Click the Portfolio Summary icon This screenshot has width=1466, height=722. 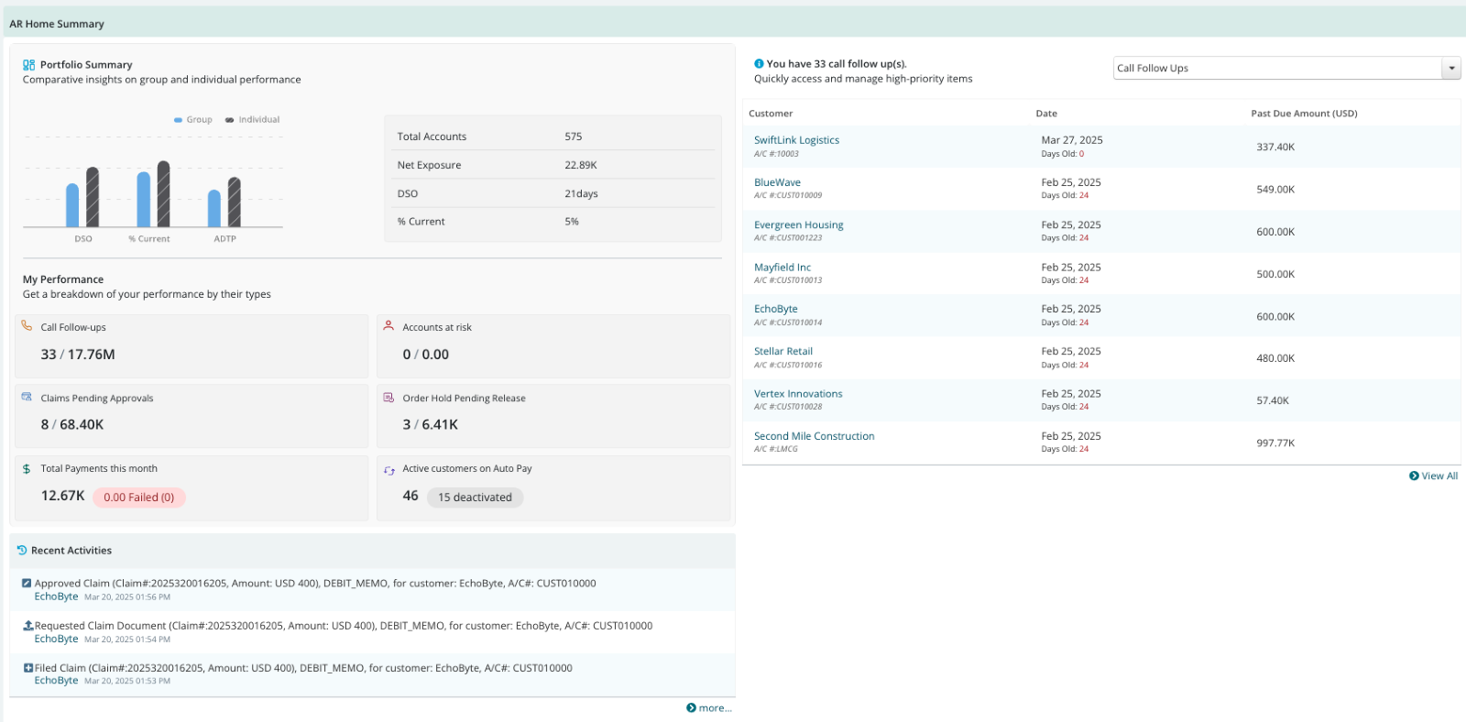(28, 65)
